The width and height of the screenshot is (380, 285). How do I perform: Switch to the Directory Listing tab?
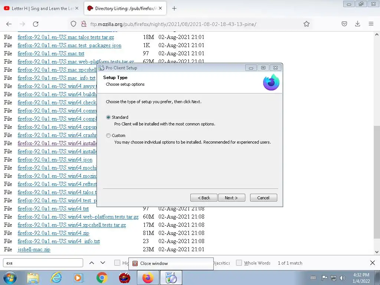click(x=125, y=8)
